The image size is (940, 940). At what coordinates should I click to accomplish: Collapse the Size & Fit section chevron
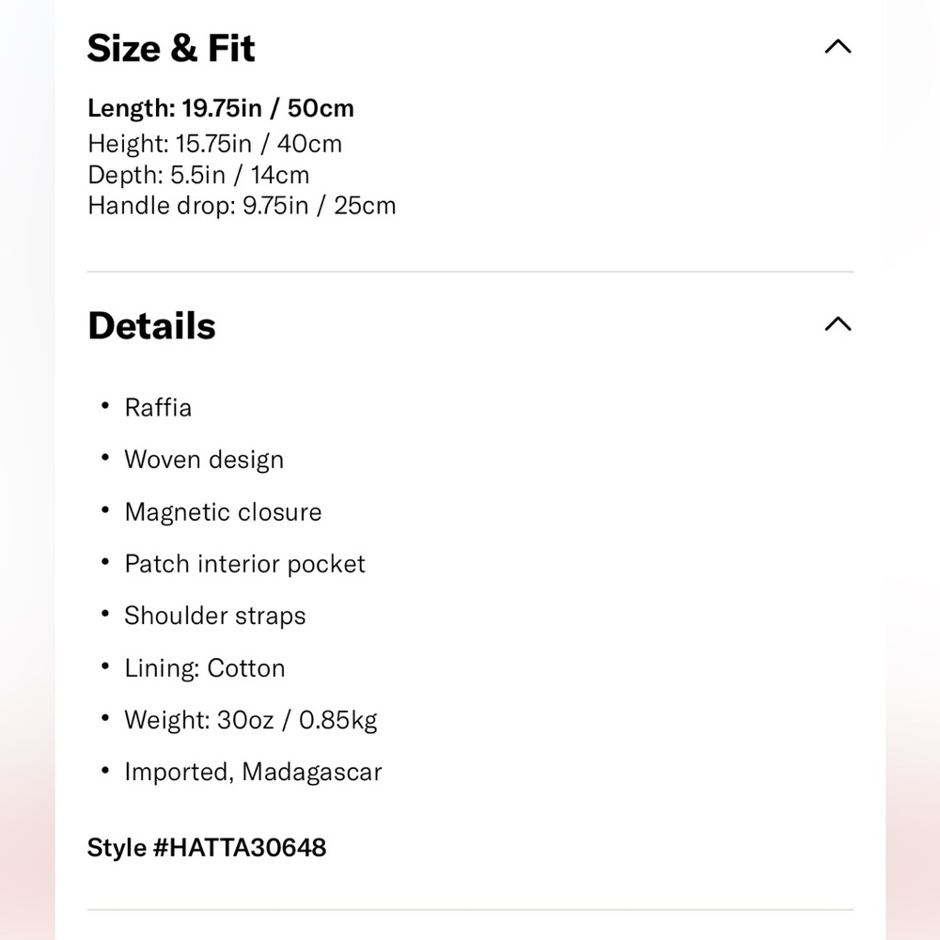[837, 47]
